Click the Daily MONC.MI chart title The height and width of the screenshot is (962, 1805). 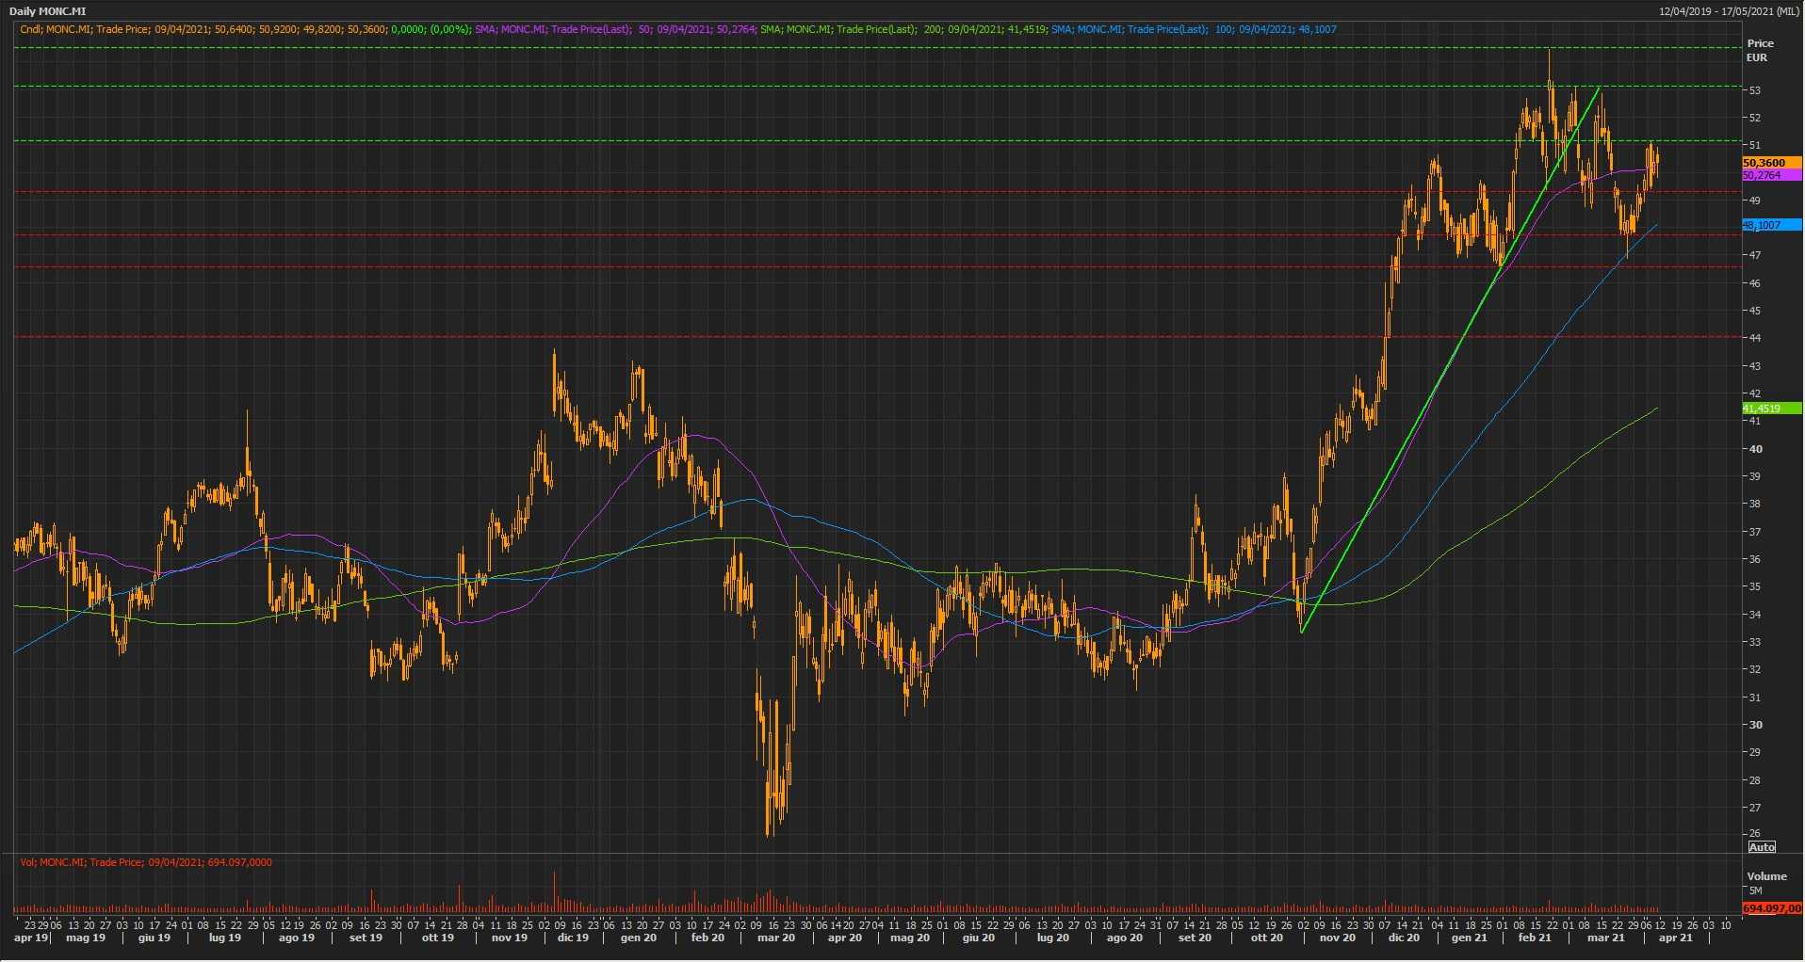tap(47, 11)
